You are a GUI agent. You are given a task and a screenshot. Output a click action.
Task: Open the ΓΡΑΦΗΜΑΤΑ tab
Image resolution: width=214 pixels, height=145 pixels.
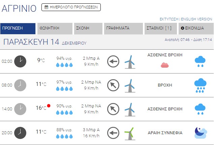click(123, 29)
